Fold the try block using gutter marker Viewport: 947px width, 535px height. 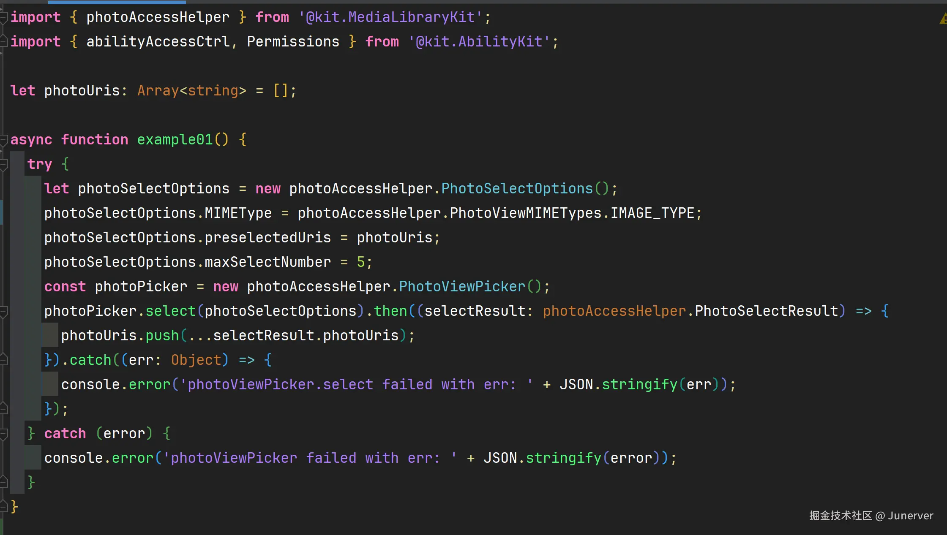[x=3, y=164]
